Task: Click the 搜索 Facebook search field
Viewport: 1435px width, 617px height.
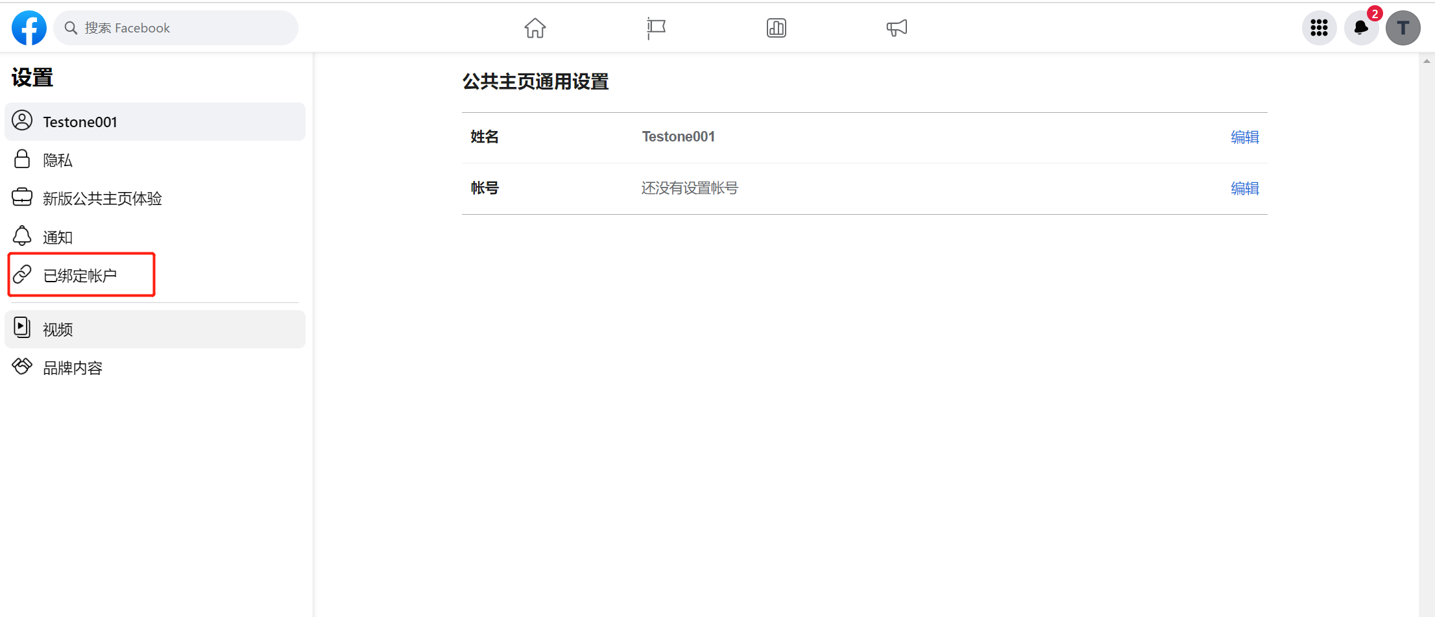Action: (x=176, y=28)
